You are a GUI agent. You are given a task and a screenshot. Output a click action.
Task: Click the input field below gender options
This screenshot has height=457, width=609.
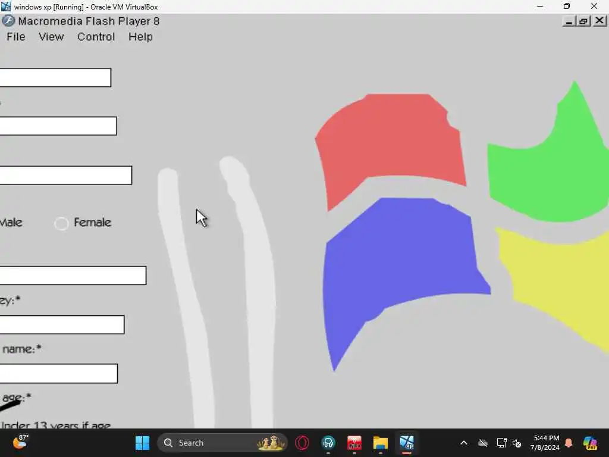[x=73, y=275]
